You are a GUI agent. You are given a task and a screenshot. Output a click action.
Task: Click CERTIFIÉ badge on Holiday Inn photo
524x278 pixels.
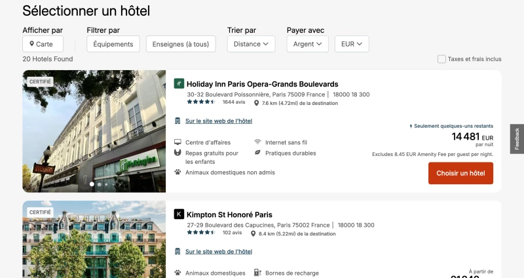point(40,81)
